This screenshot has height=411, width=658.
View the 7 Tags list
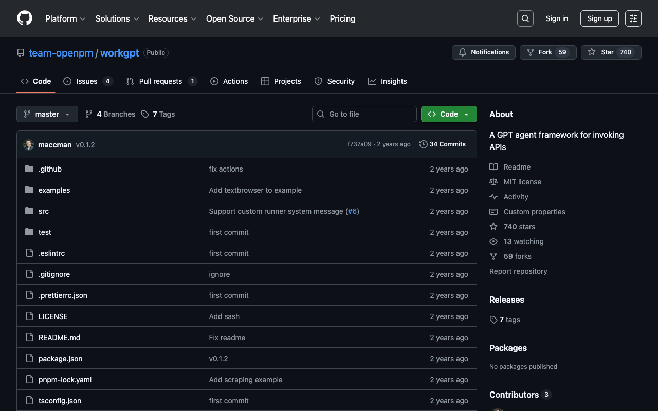tap(158, 114)
